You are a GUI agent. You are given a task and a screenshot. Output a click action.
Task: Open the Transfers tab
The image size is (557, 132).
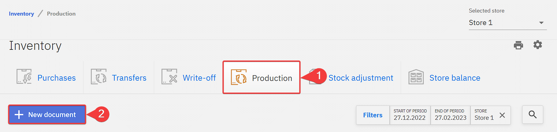[129, 78]
